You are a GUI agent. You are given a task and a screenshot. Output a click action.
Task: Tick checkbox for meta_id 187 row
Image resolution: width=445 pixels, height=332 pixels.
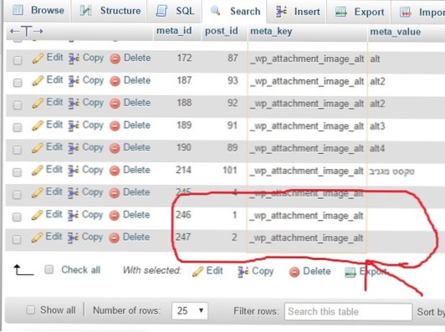pyautogui.click(x=18, y=82)
